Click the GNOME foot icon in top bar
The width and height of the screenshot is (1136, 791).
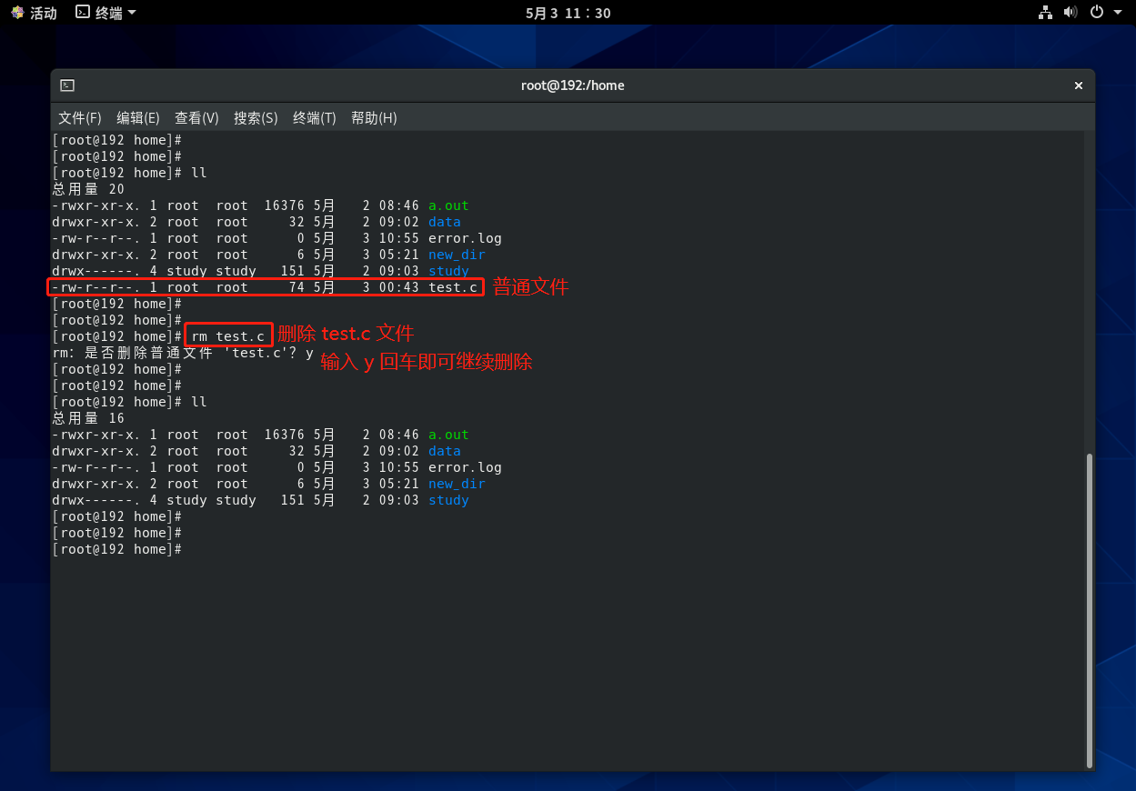(17, 13)
